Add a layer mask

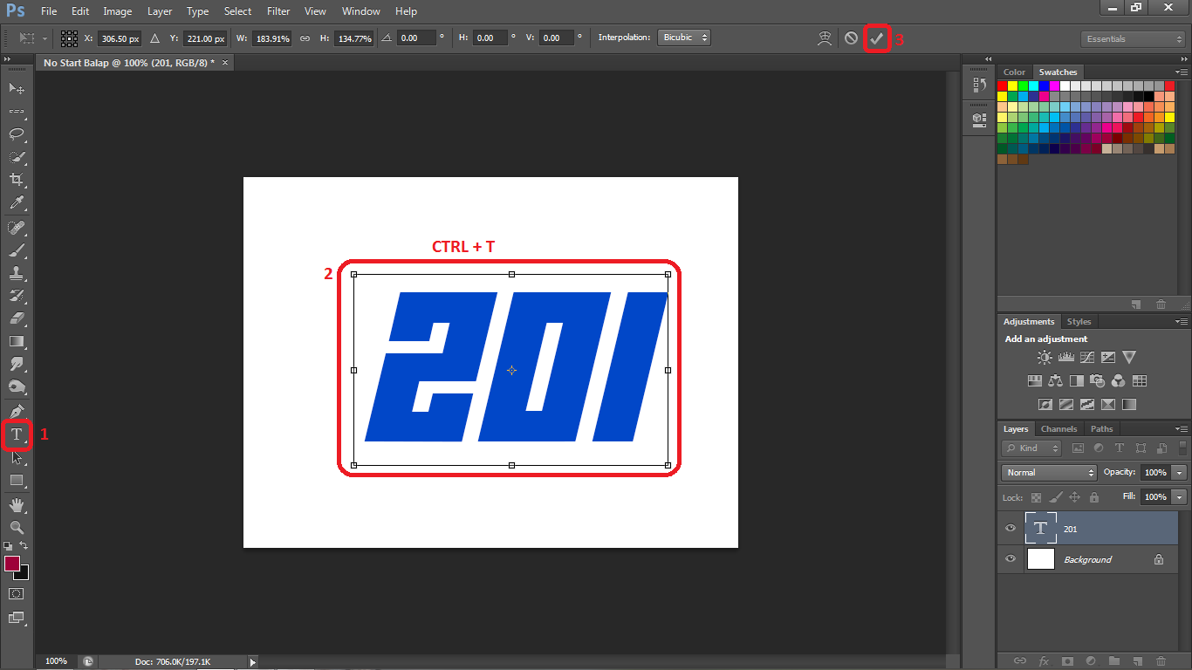tap(1066, 661)
